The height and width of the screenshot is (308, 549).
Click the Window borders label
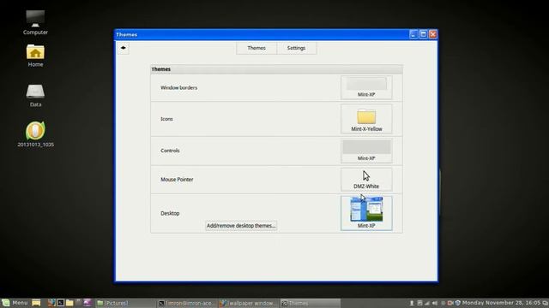pos(179,87)
